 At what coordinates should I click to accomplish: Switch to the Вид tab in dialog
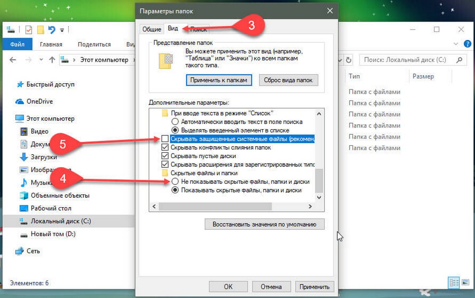tap(173, 29)
